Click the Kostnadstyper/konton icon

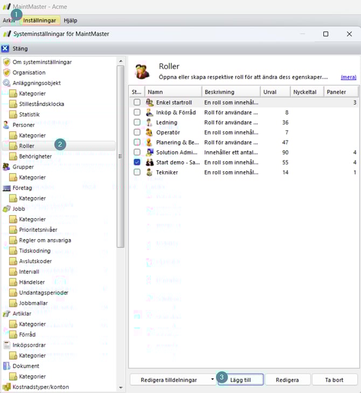(x=6, y=387)
